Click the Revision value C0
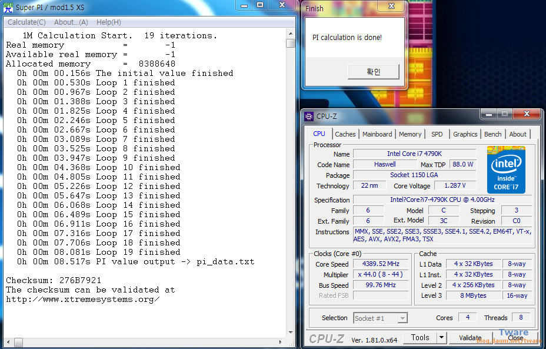The height and width of the screenshot is (349, 546). (x=516, y=221)
